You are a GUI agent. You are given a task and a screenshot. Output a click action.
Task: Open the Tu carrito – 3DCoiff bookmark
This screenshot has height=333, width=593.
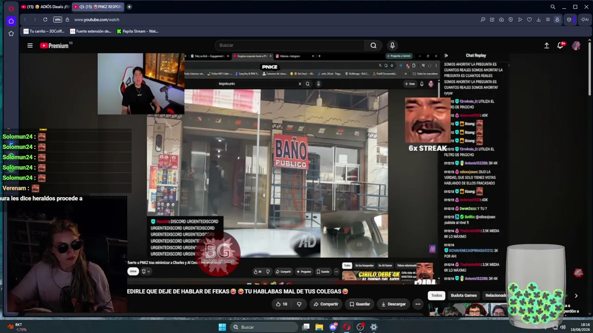[x=44, y=31]
